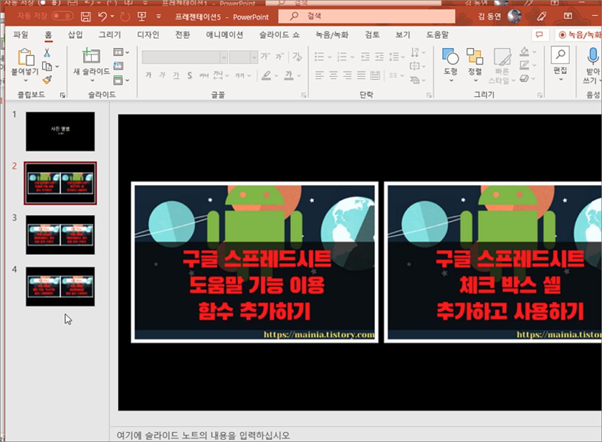The width and height of the screenshot is (602, 442).
Task: Open the File (파일) tab
Action: 21,35
